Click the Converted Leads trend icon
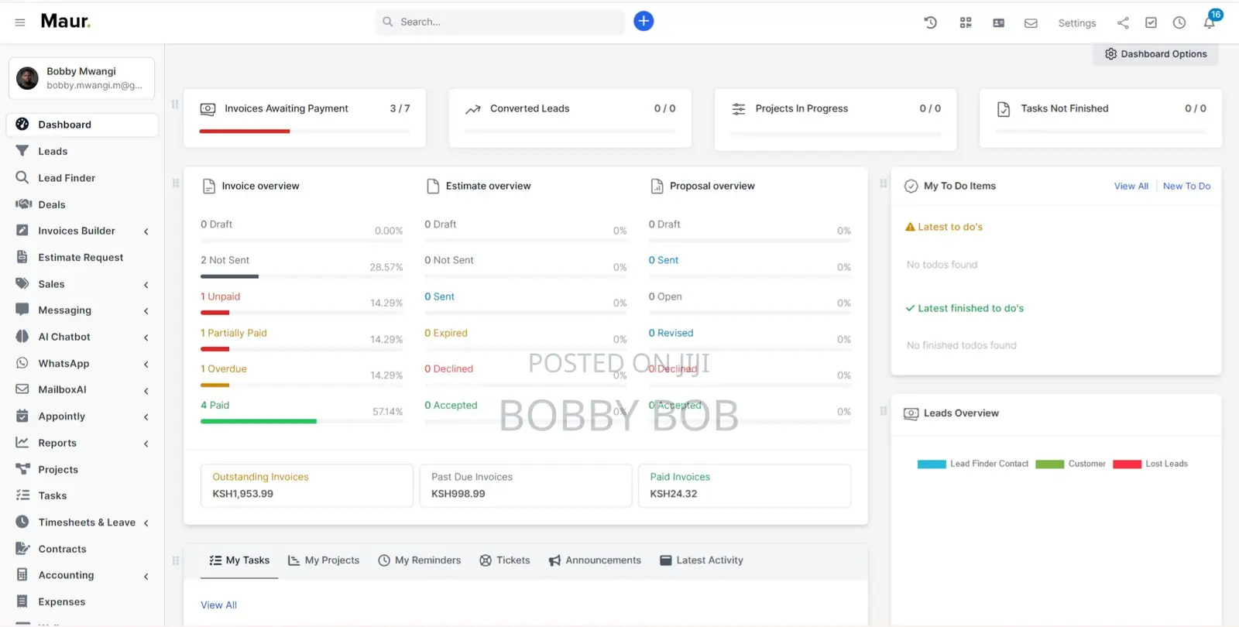This screenshot has width=1239, height=627. tap(473, 110)
